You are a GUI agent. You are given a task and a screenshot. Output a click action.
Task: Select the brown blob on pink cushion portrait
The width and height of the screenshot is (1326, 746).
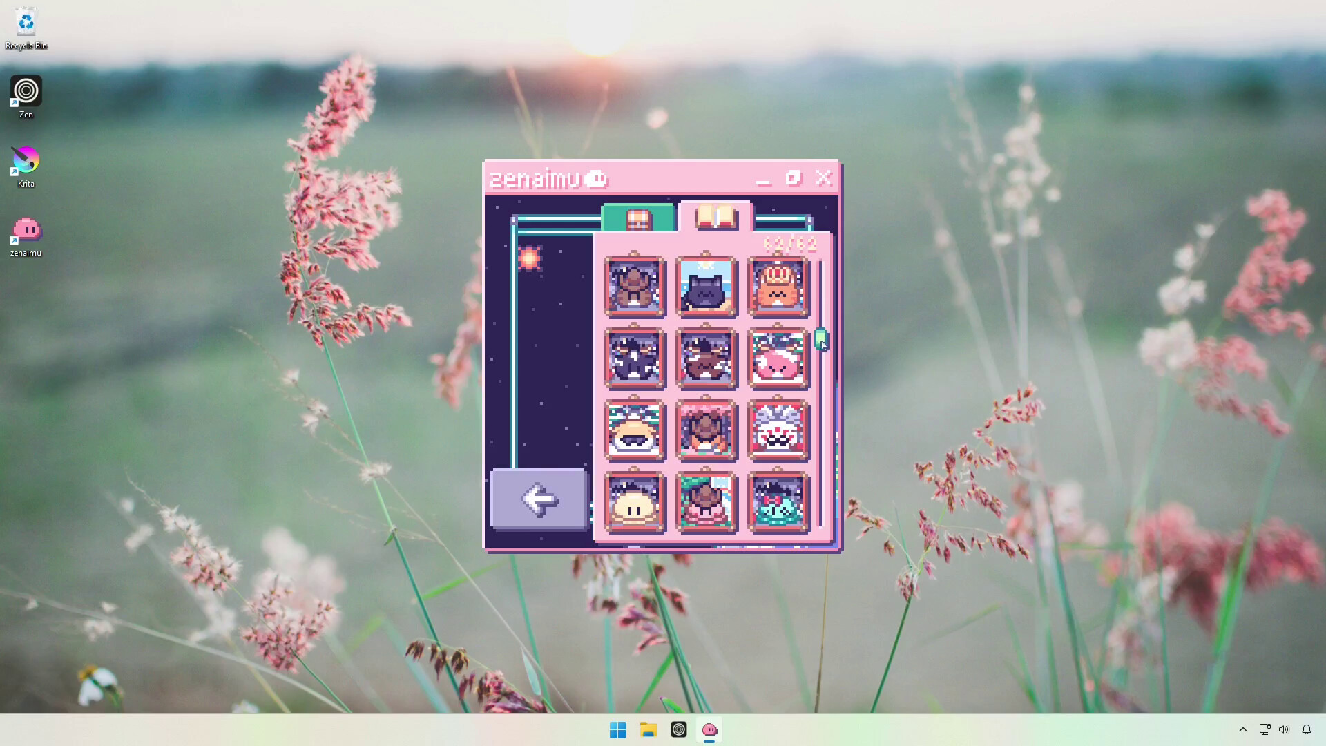point(707,502)
